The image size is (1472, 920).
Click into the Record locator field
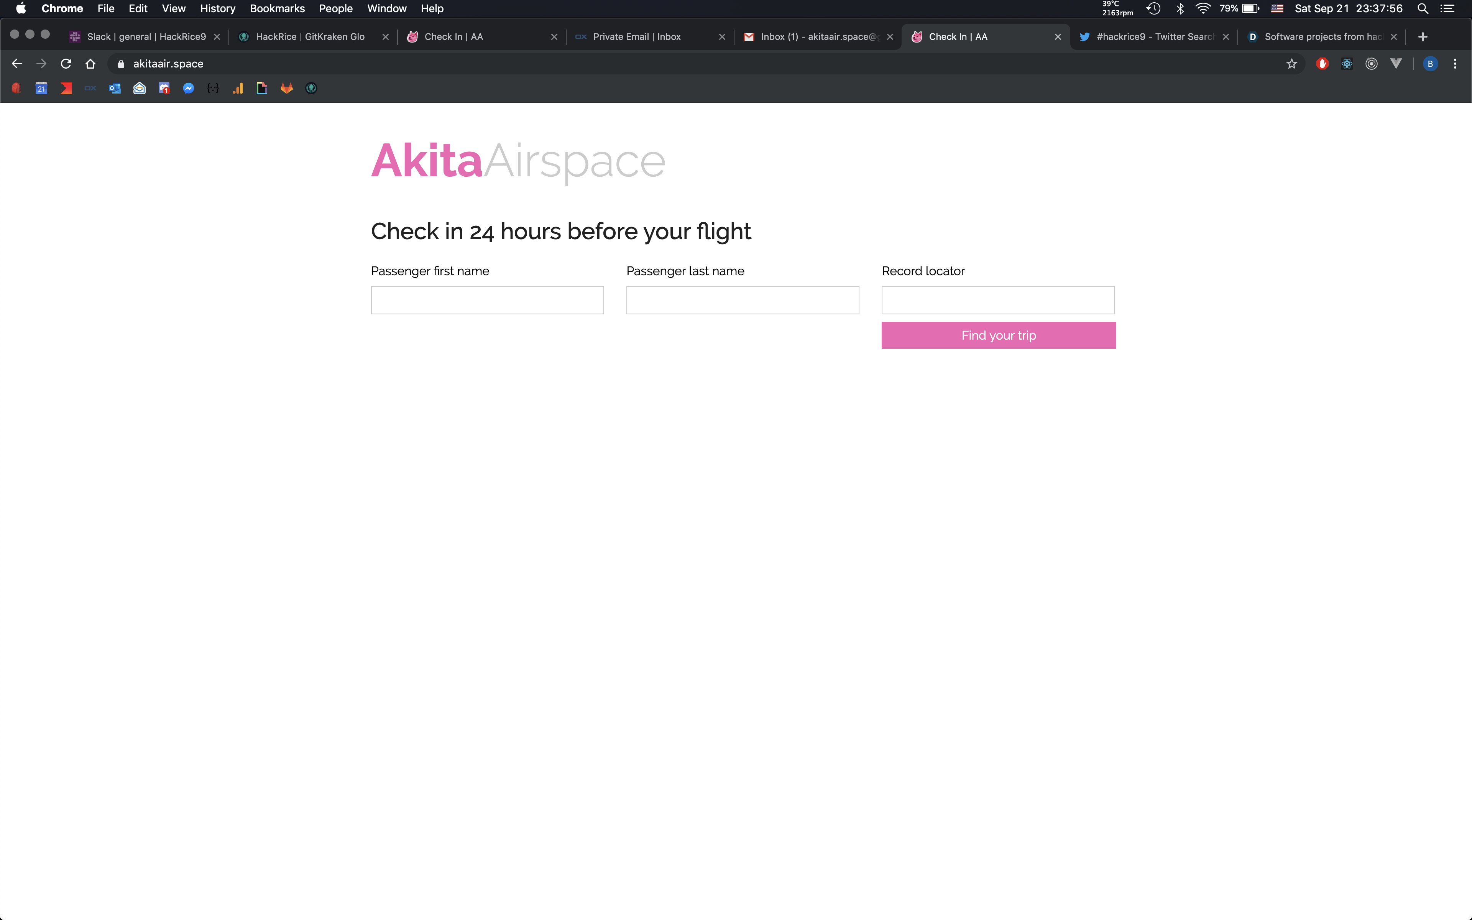point(997,300)
